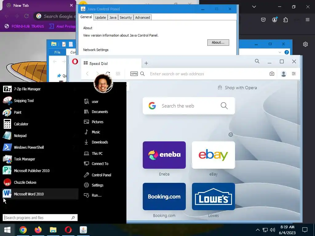Open File menu in File Explorer window
315x236 pixels.
click(57, 52)
